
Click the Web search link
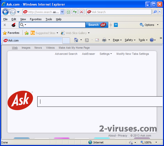click(x=15, y=48)
